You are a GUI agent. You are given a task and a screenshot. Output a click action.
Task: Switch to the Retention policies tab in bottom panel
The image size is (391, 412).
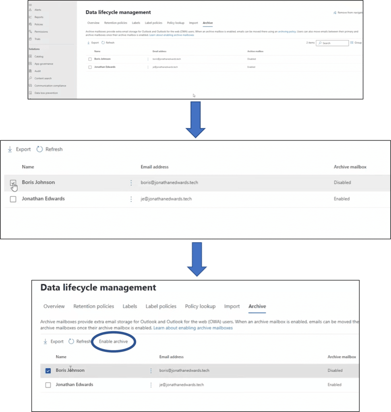tap(93, 306)
